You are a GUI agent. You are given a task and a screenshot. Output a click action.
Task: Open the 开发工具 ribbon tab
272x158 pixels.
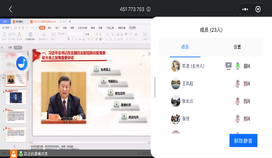[x=110, y=28]
